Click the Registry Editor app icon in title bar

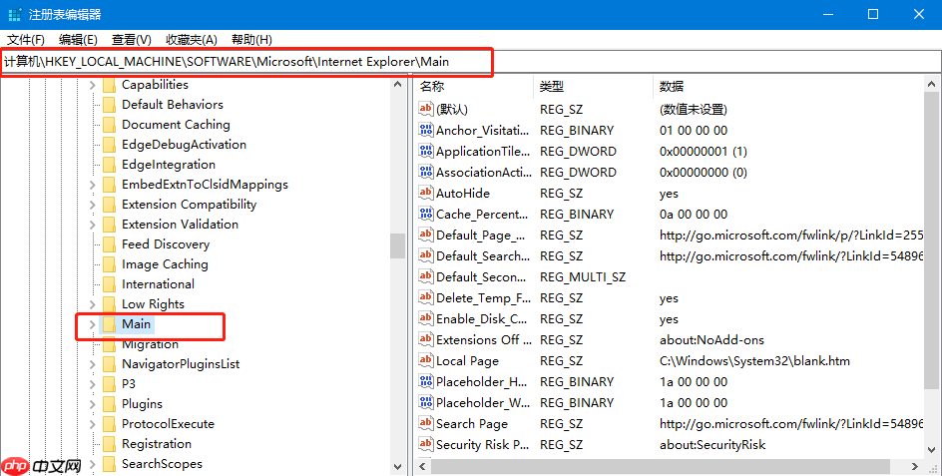[15, 14]
